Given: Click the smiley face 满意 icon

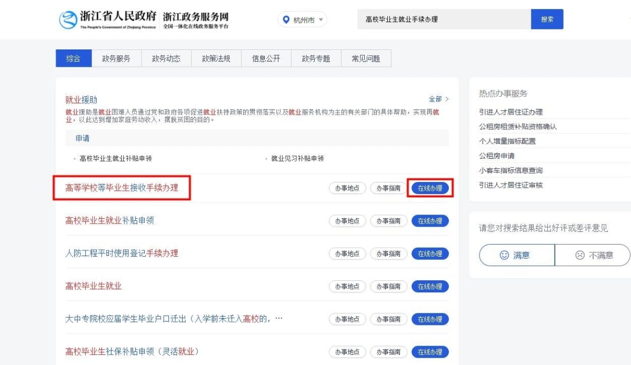Looking at the screenshot, I should [504, 255].
